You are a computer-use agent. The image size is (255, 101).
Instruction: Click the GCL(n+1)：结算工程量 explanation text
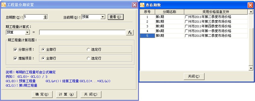[x=78, y=81]
